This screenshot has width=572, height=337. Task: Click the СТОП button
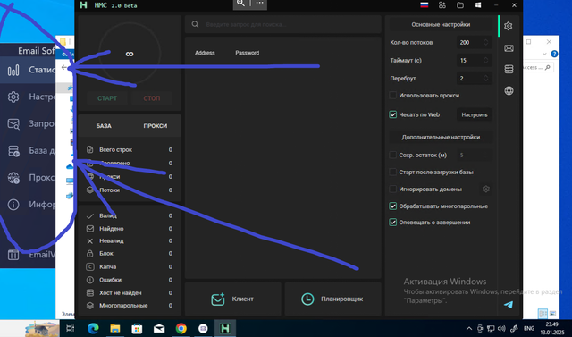pyautogui.click(x=152, y=98)
